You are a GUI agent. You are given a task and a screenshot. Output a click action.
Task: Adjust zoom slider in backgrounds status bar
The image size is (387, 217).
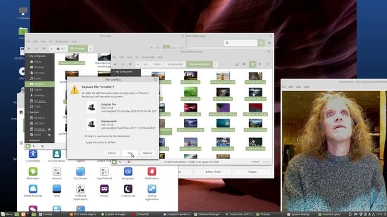click(x=261, y=162)
